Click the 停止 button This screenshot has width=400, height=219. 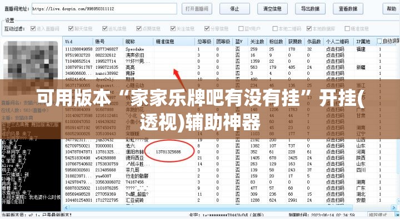(x=234, y=9)
